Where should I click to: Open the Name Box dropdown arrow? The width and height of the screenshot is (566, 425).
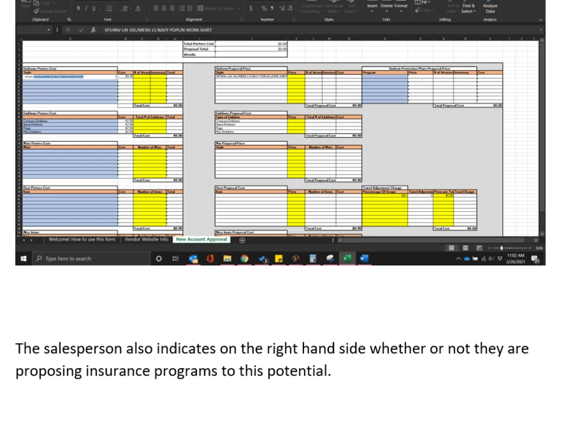49,30
